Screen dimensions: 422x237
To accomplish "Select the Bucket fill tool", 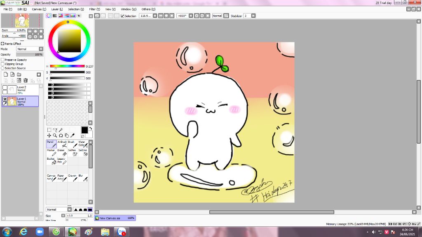I will (51, 161).
